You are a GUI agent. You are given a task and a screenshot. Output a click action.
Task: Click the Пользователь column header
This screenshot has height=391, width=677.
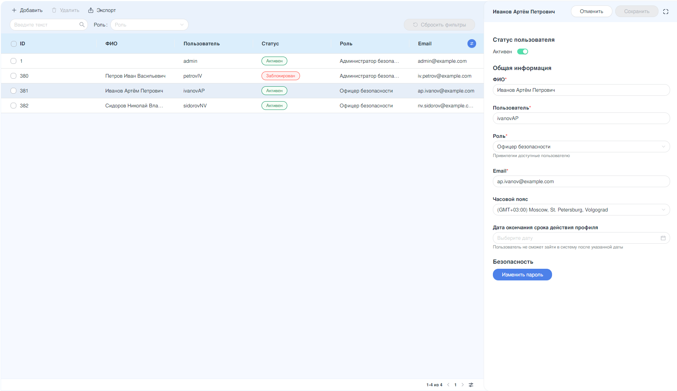point(202,44)
